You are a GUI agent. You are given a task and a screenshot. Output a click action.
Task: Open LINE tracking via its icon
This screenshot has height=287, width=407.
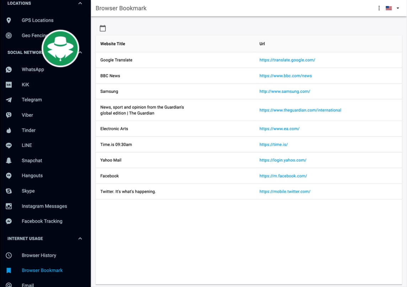point(9,145)
